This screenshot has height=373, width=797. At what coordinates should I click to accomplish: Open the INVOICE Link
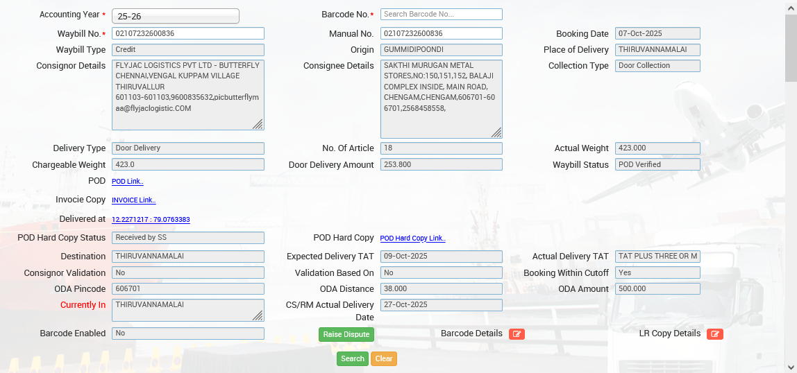click(x=134, y=200)
